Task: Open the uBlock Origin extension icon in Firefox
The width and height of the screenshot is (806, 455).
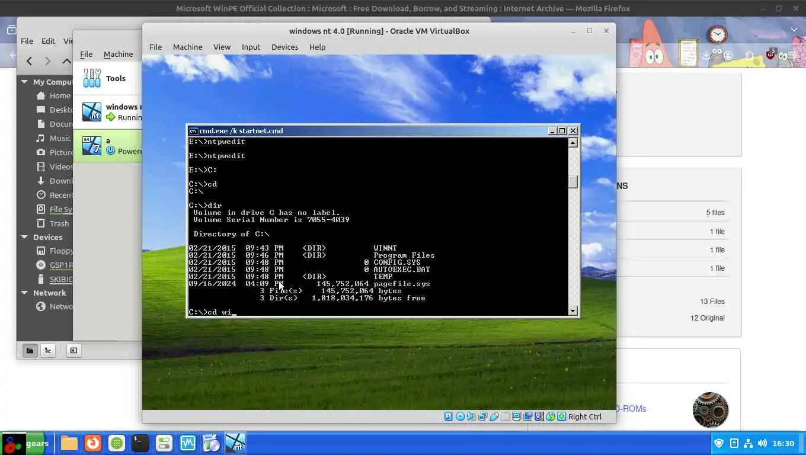Action: 770,55
